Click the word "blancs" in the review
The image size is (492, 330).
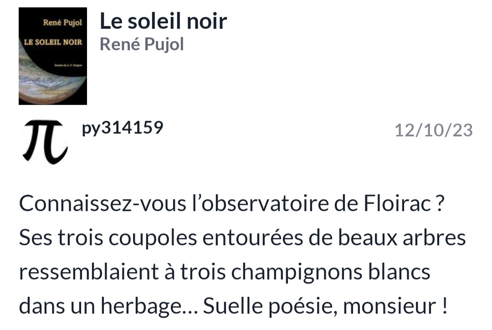click(x=402, y=273)
